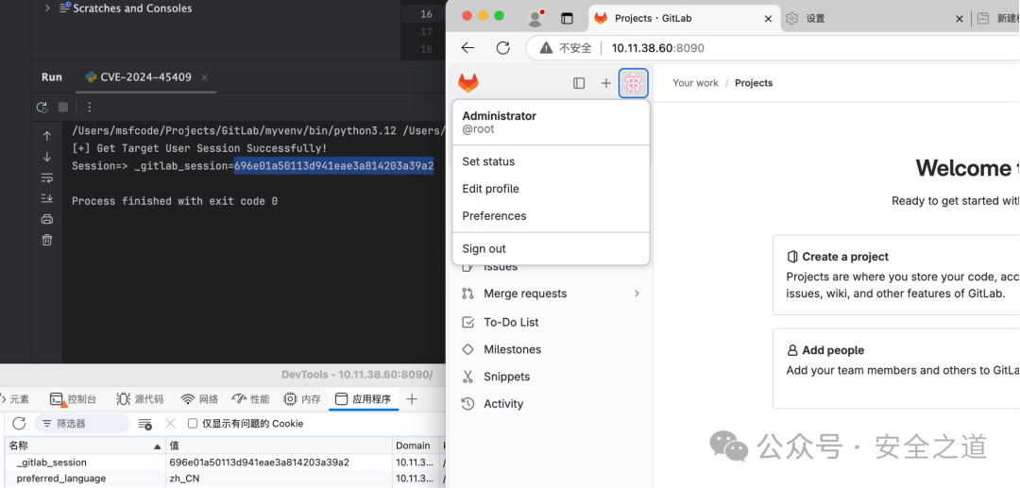This screenshot has width=1020, height=488.
Task: Click cookie value 696e01a50113d941eae3a814203a39a2 in table
Action: pos(259,463)
